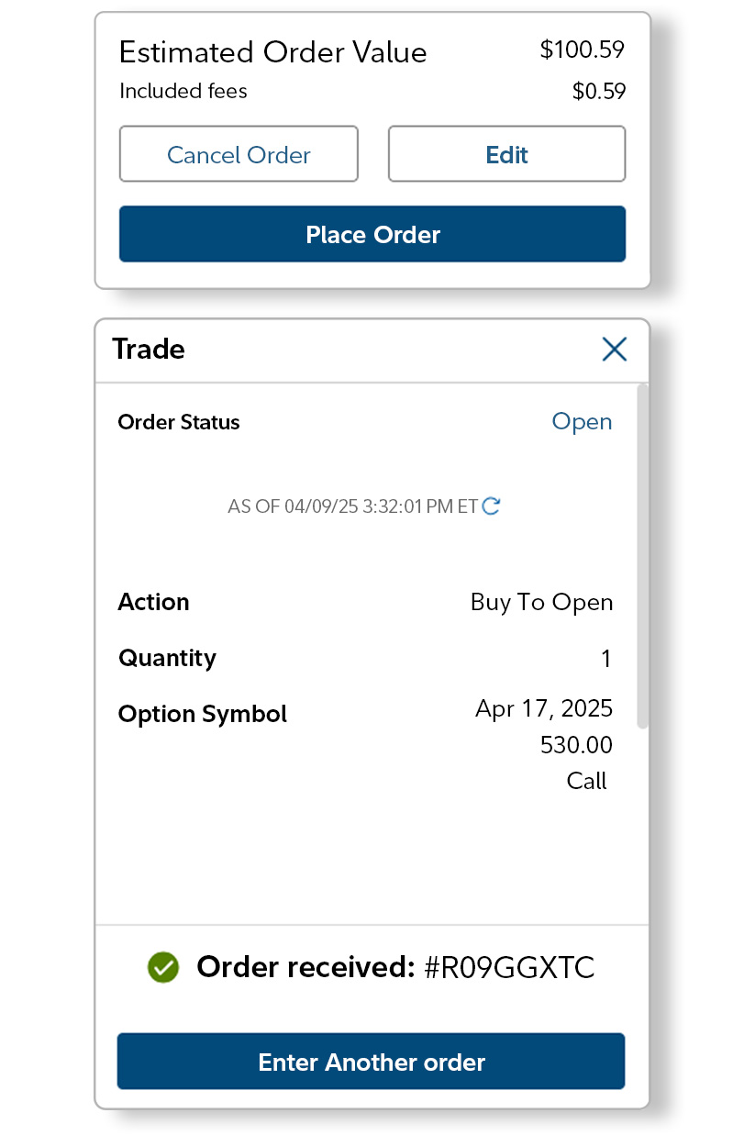
Task: Click the Place Order button
Action: pyautogui.click(x=372, y=234)
